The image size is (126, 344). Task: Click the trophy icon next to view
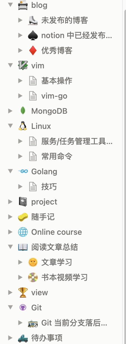pyautogui.click(x=23, y=292)
